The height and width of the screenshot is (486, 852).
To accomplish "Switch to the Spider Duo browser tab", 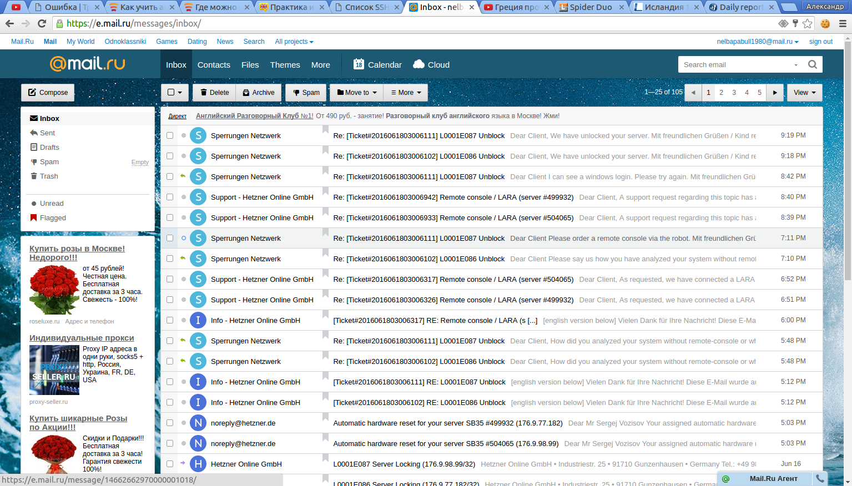I will pyautogui.click(x=591, y=7).
